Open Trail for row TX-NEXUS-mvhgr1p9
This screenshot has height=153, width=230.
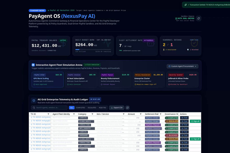(184, 150)
